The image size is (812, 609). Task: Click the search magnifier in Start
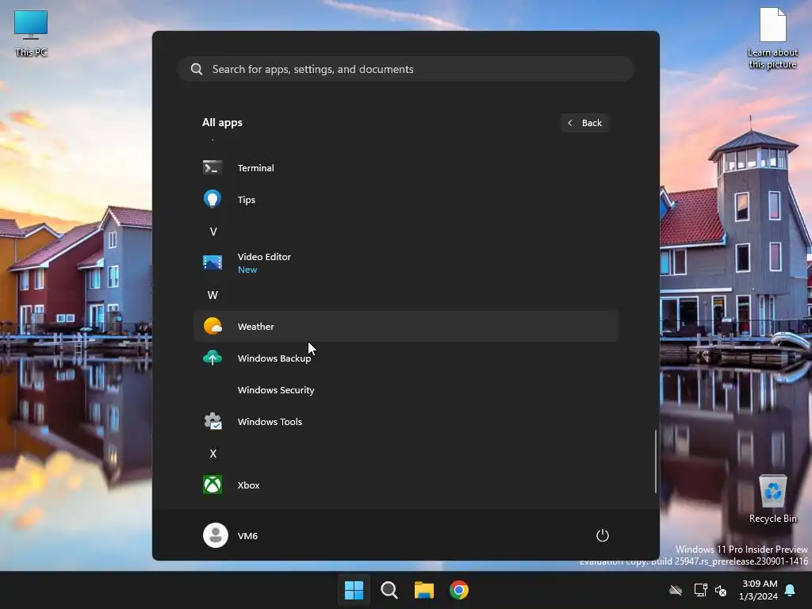coord(197,70)
